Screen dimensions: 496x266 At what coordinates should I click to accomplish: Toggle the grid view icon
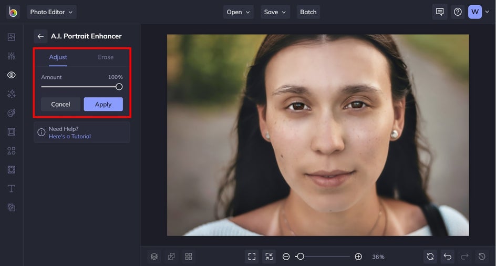coord(189,257)
